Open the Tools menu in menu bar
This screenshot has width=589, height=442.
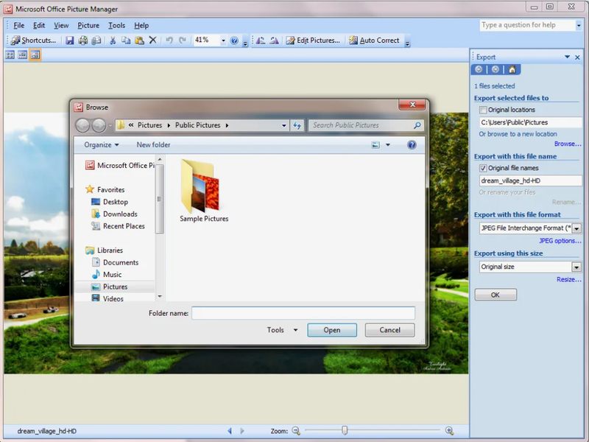[x=117, y=26]
